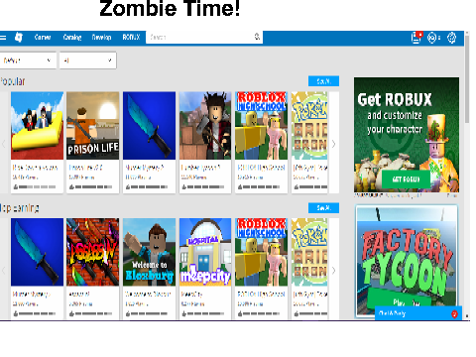Open the hamburger navigation menu
476x357 pixels.
(x=3, y=38)
